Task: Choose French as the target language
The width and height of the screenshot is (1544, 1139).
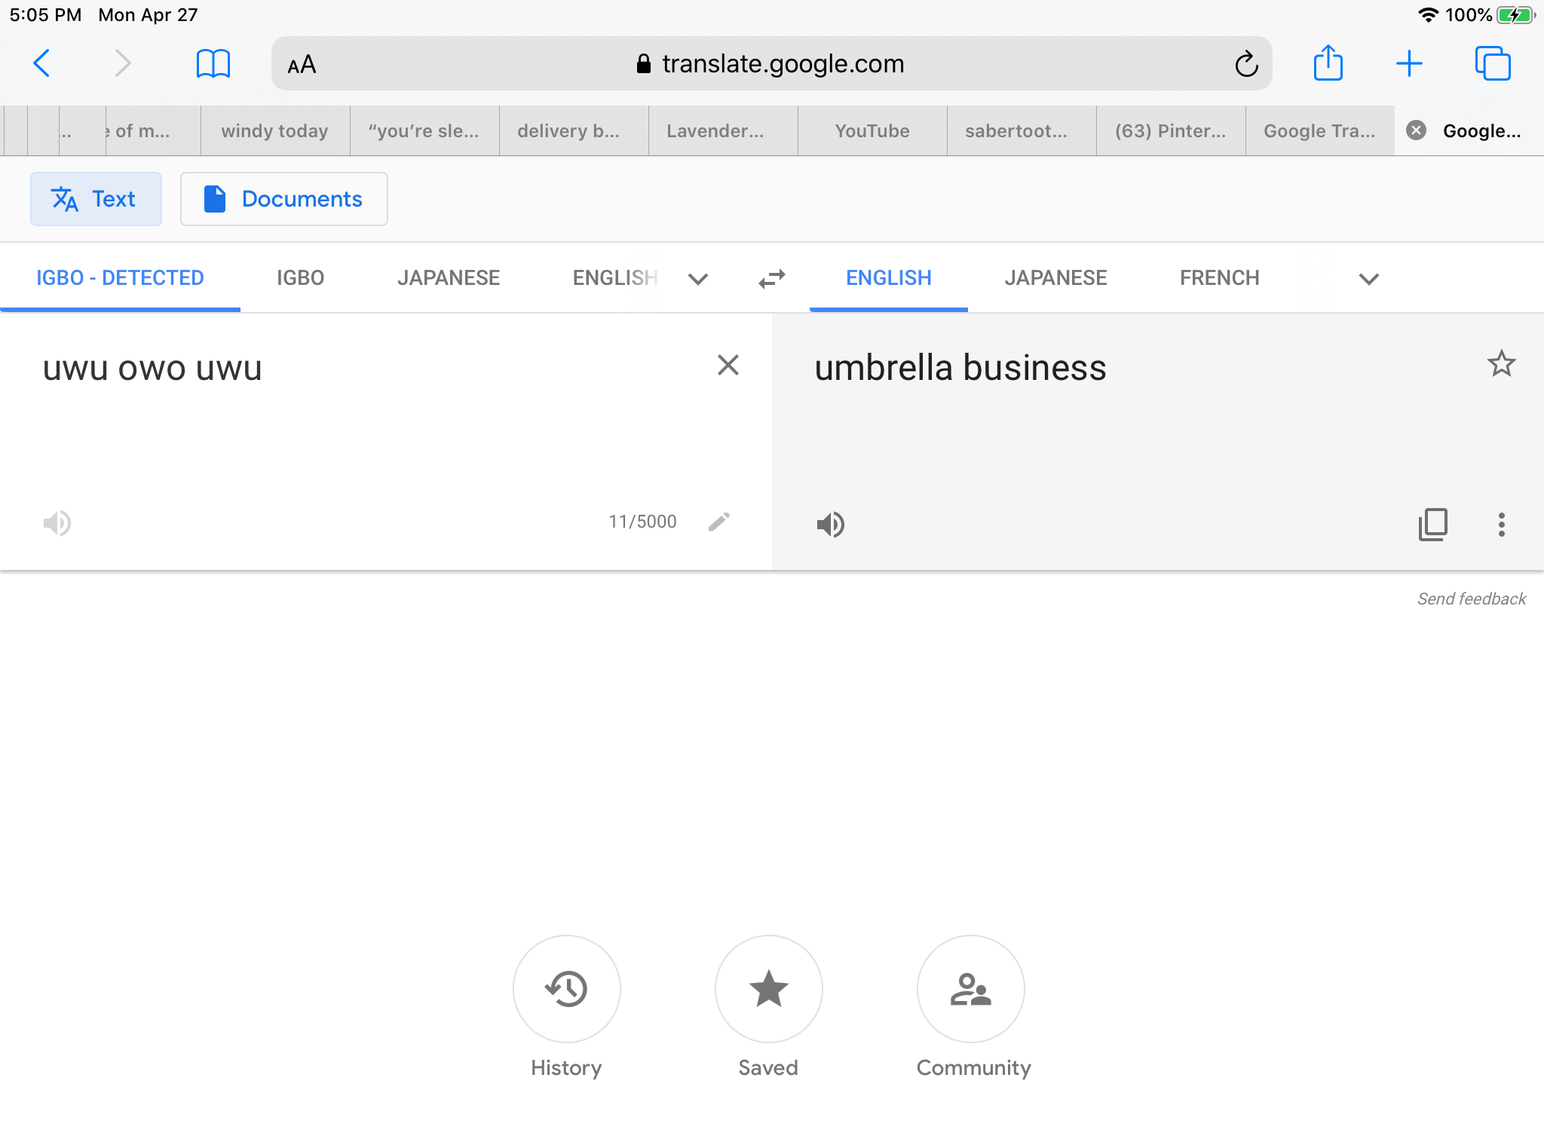Action: (x=1219, y=278)
